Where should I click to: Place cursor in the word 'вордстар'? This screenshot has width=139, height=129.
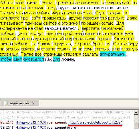coord(62,44)
